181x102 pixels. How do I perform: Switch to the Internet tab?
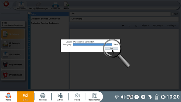43,97
